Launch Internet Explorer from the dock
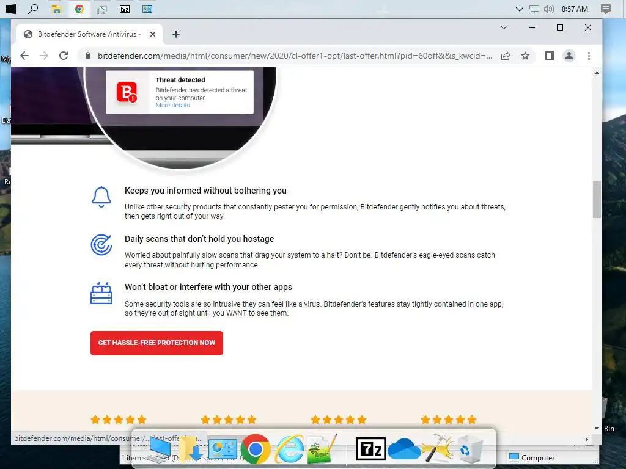Screen dimensions: 626x469 coord(290,449)
